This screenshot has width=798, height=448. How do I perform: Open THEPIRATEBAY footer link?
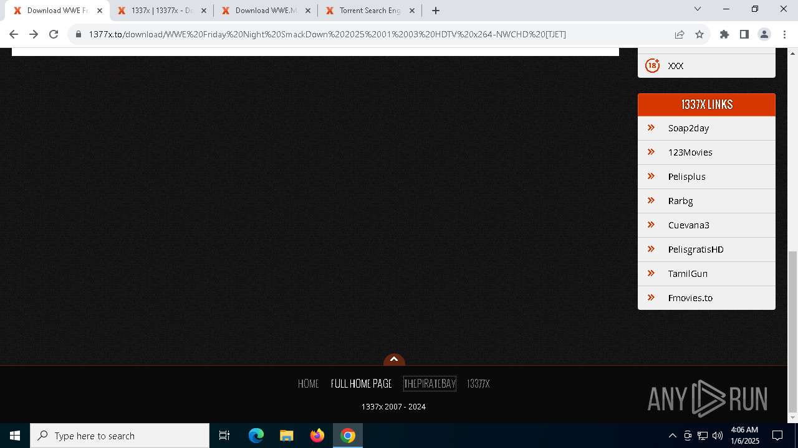pyautogui.click(x=430, y=384)
